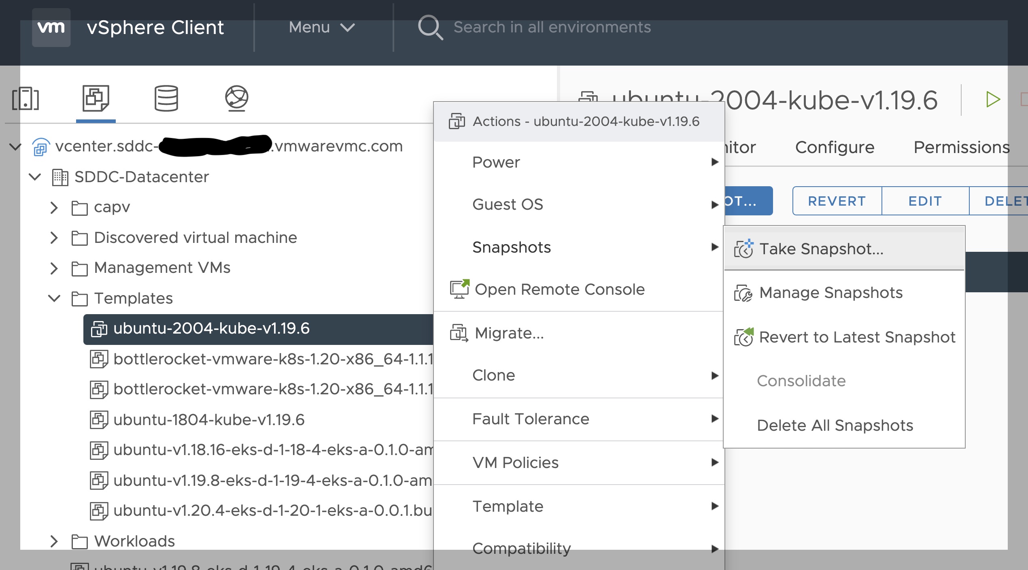Image resolution: width=1028 pixels, height=570 pixels.
Task: Expand the Workloads folder
Action: [x=54, y=541]
